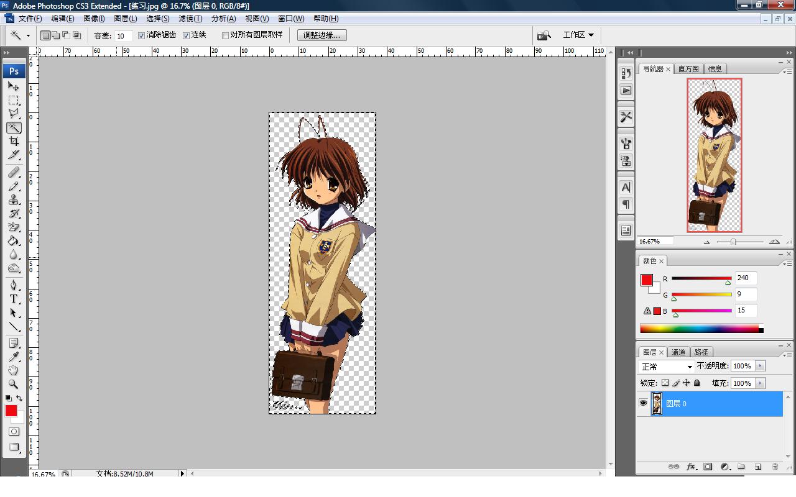This screenshot has width=796, height=497.
Task: Open the Tool Presets panel icon
Action: pyautogui.click(x=626, y=116)
